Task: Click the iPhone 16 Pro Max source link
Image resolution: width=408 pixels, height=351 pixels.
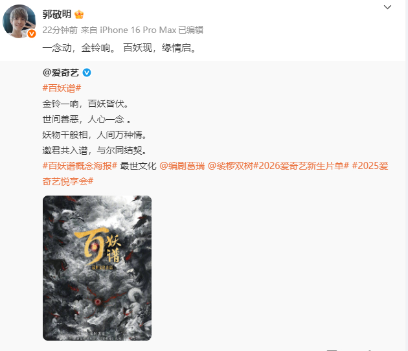Action: pyautogui.click(x=138, y=30)
